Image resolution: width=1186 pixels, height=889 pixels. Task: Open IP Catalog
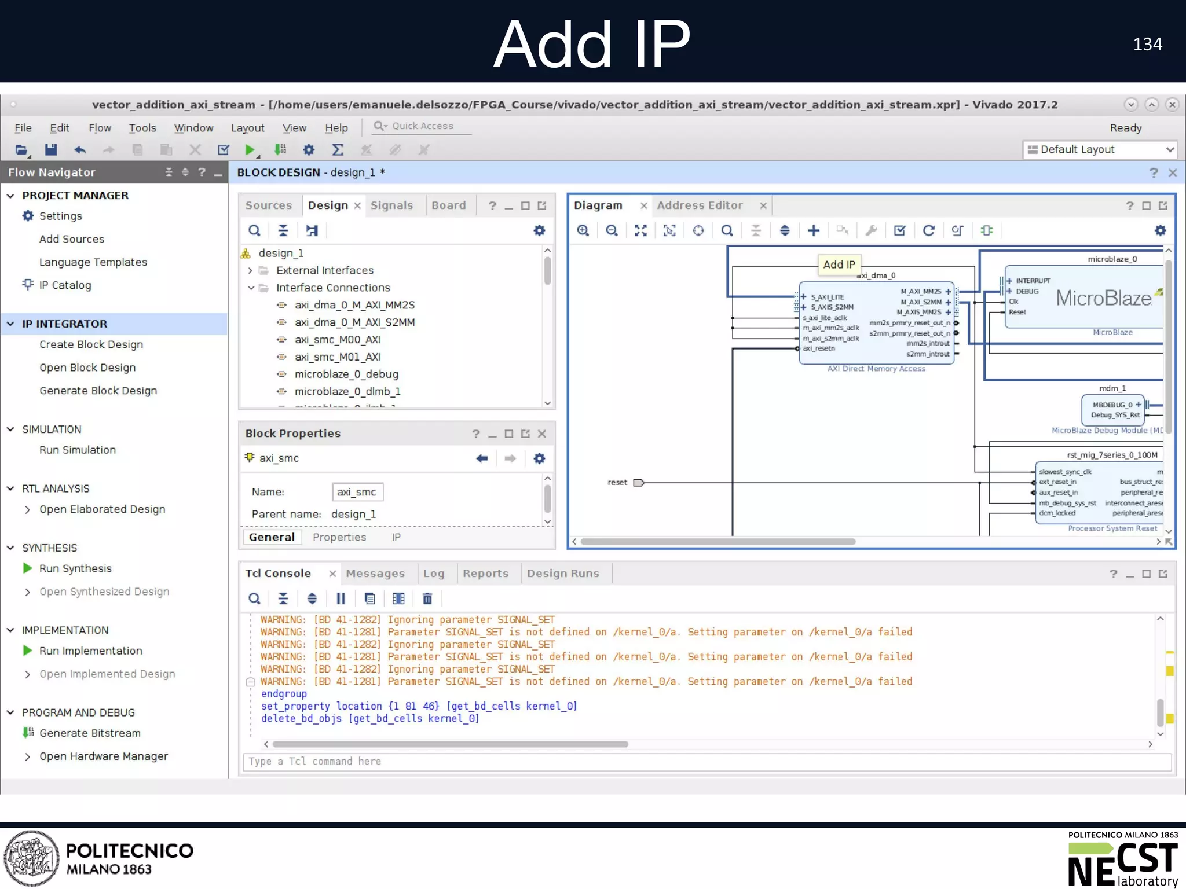(65, 285)
